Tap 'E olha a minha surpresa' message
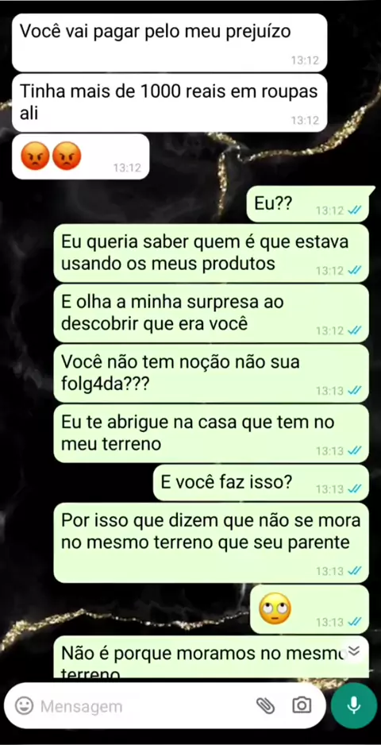 [x=211, y=313]
